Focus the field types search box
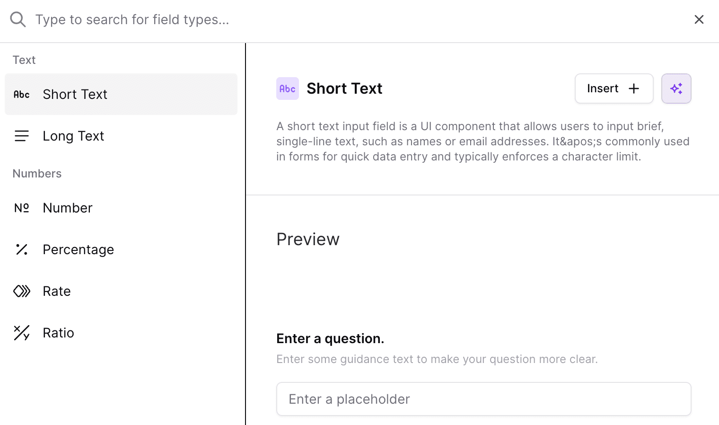 pyautogui.click(x=359, y=19)
